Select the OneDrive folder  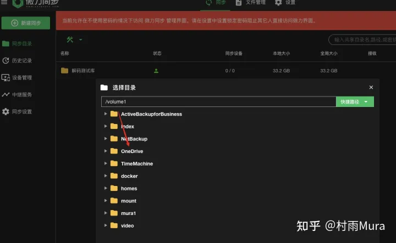(132, 151)
